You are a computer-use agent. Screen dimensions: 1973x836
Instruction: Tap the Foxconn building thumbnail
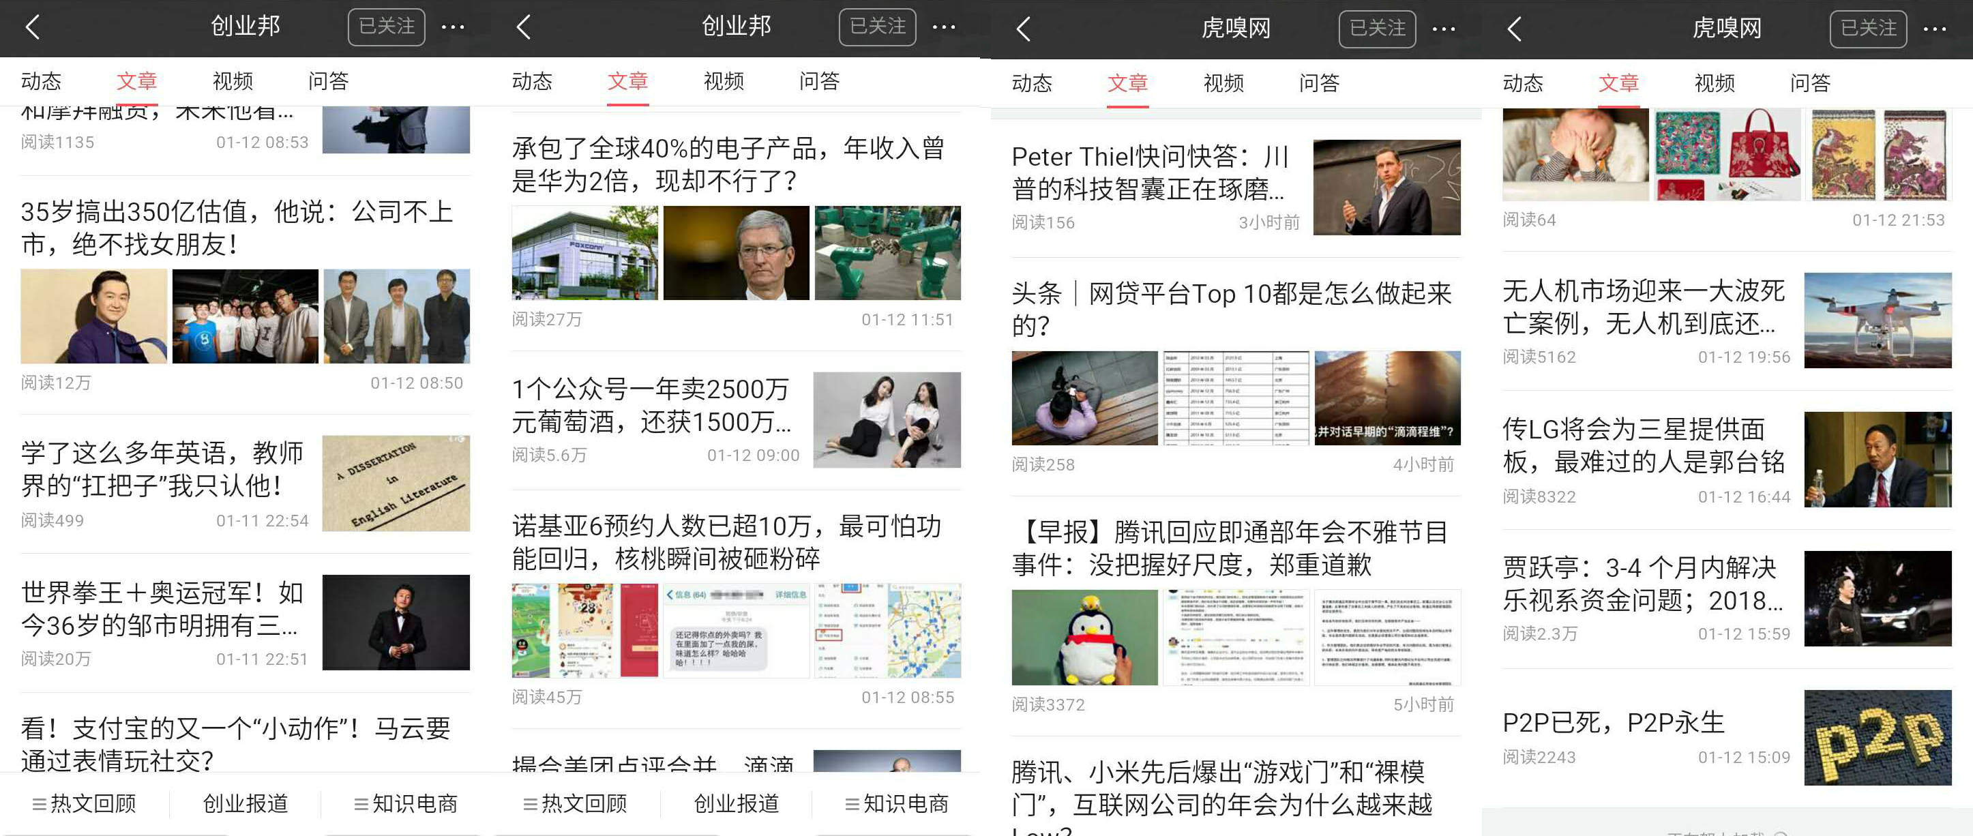584,252
